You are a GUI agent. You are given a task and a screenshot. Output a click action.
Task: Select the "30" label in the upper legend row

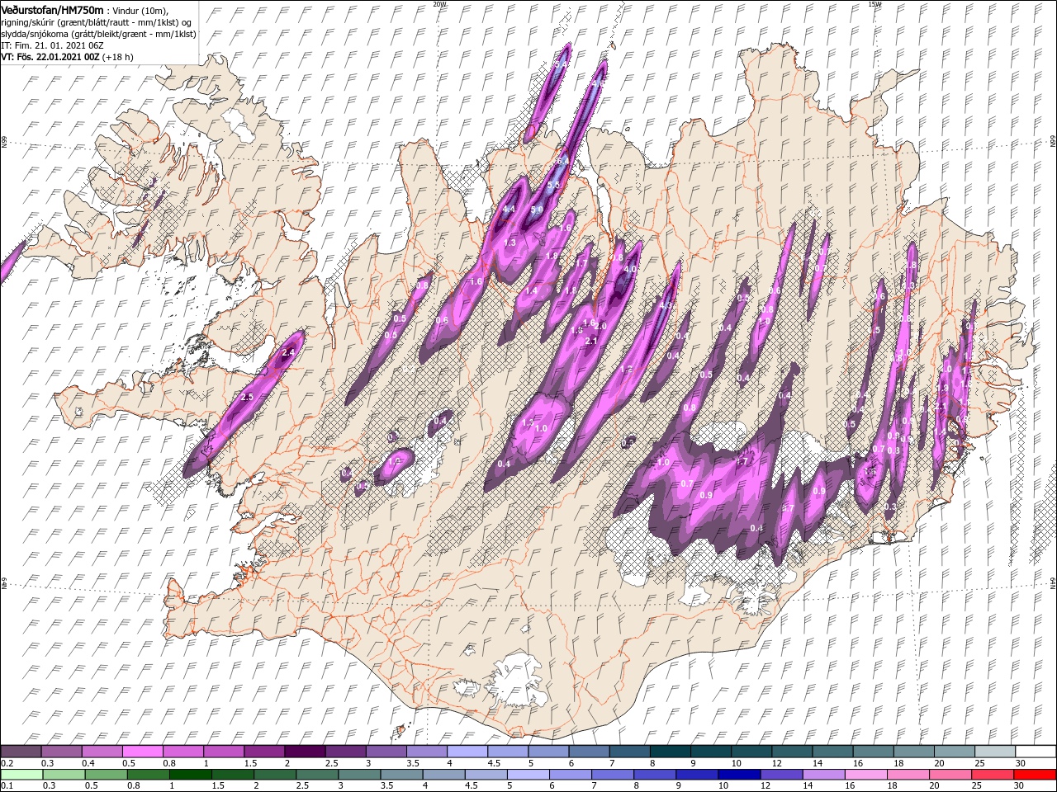[1021, 763]
